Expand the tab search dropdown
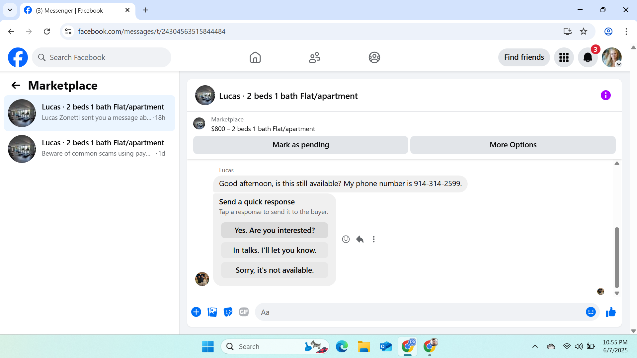The image size is (637, 358). coord(10,10)
